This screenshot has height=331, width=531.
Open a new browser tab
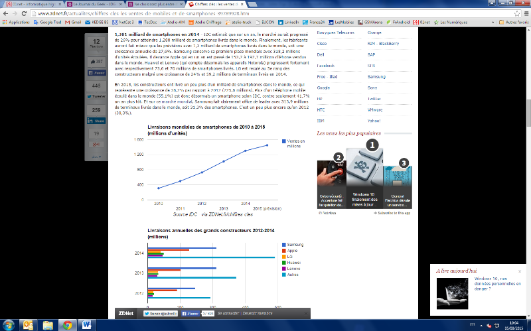tap(252, 4)
